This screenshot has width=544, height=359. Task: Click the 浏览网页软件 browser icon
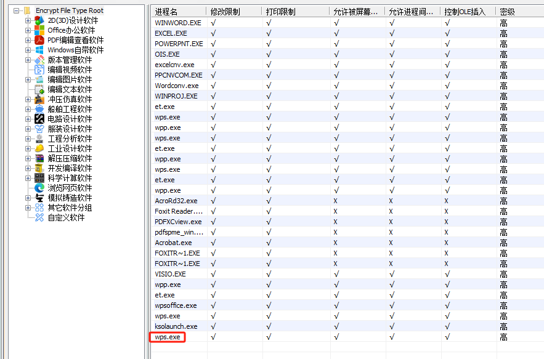(39, 188)
